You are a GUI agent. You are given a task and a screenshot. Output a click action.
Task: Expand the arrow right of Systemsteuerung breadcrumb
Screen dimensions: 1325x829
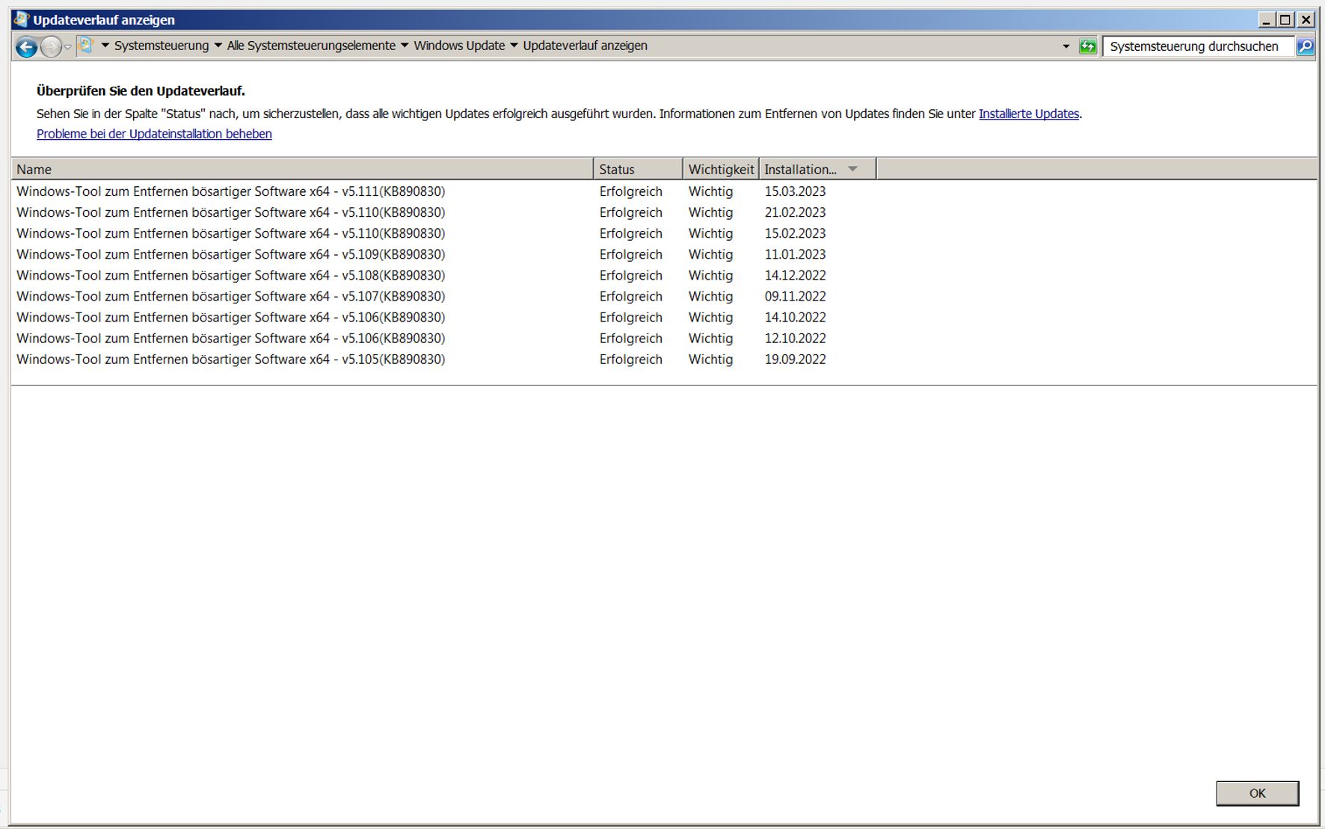tap(218, 46)
